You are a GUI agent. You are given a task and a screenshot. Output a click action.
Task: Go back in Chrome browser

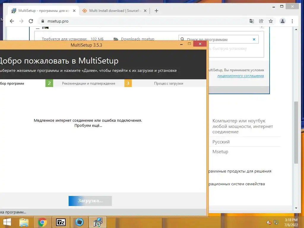pos(12,21)
